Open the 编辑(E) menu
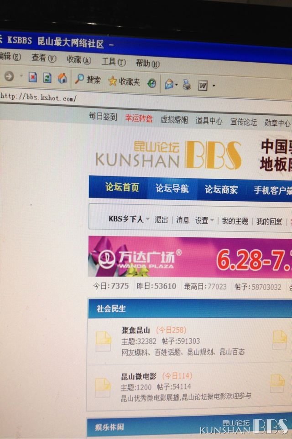This screenshot has height=439, width=292. (10, 56)
